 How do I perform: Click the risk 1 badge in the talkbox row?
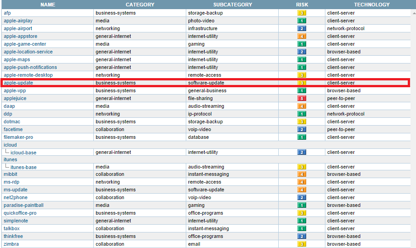tap(302, 228)
